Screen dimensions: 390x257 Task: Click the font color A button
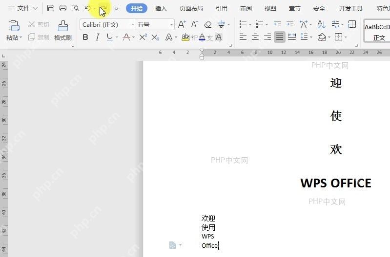click(202, 37)
